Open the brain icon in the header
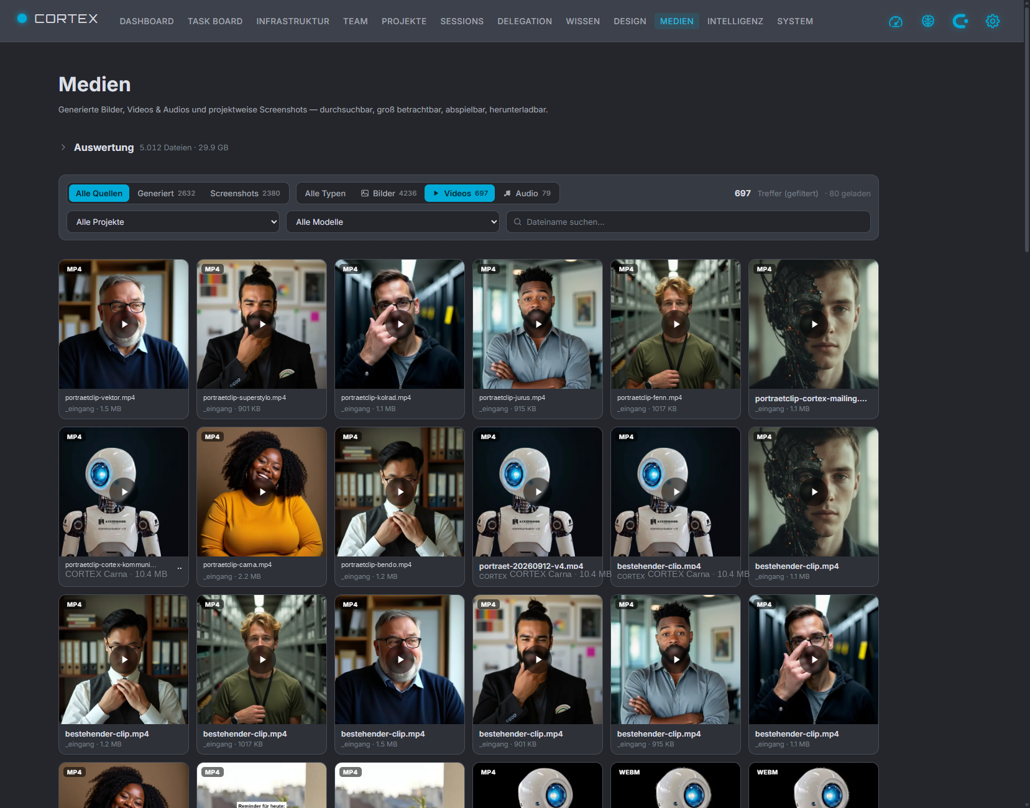 point(928,21)
